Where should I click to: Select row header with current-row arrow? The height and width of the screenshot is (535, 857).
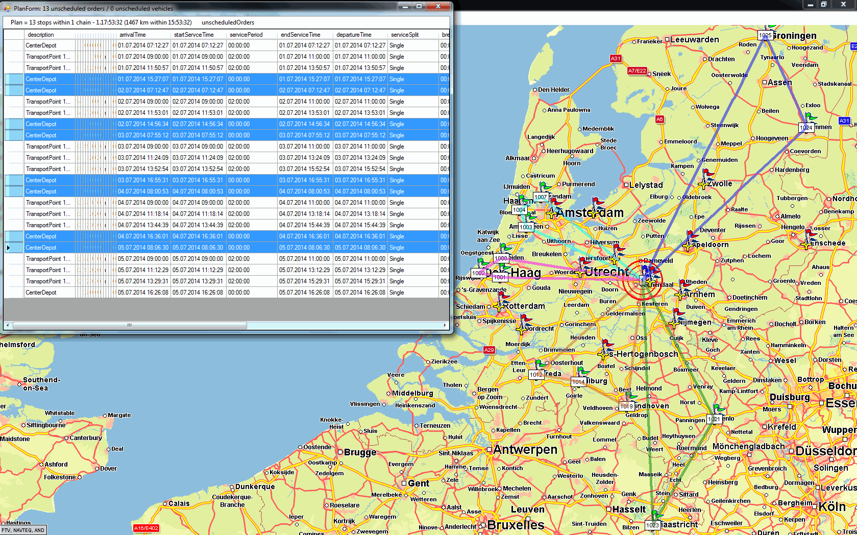[14, 248]
